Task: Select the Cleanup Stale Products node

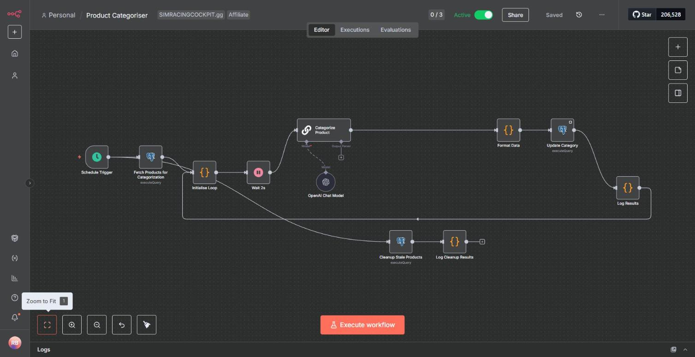Action: click(x=401, y=242)
